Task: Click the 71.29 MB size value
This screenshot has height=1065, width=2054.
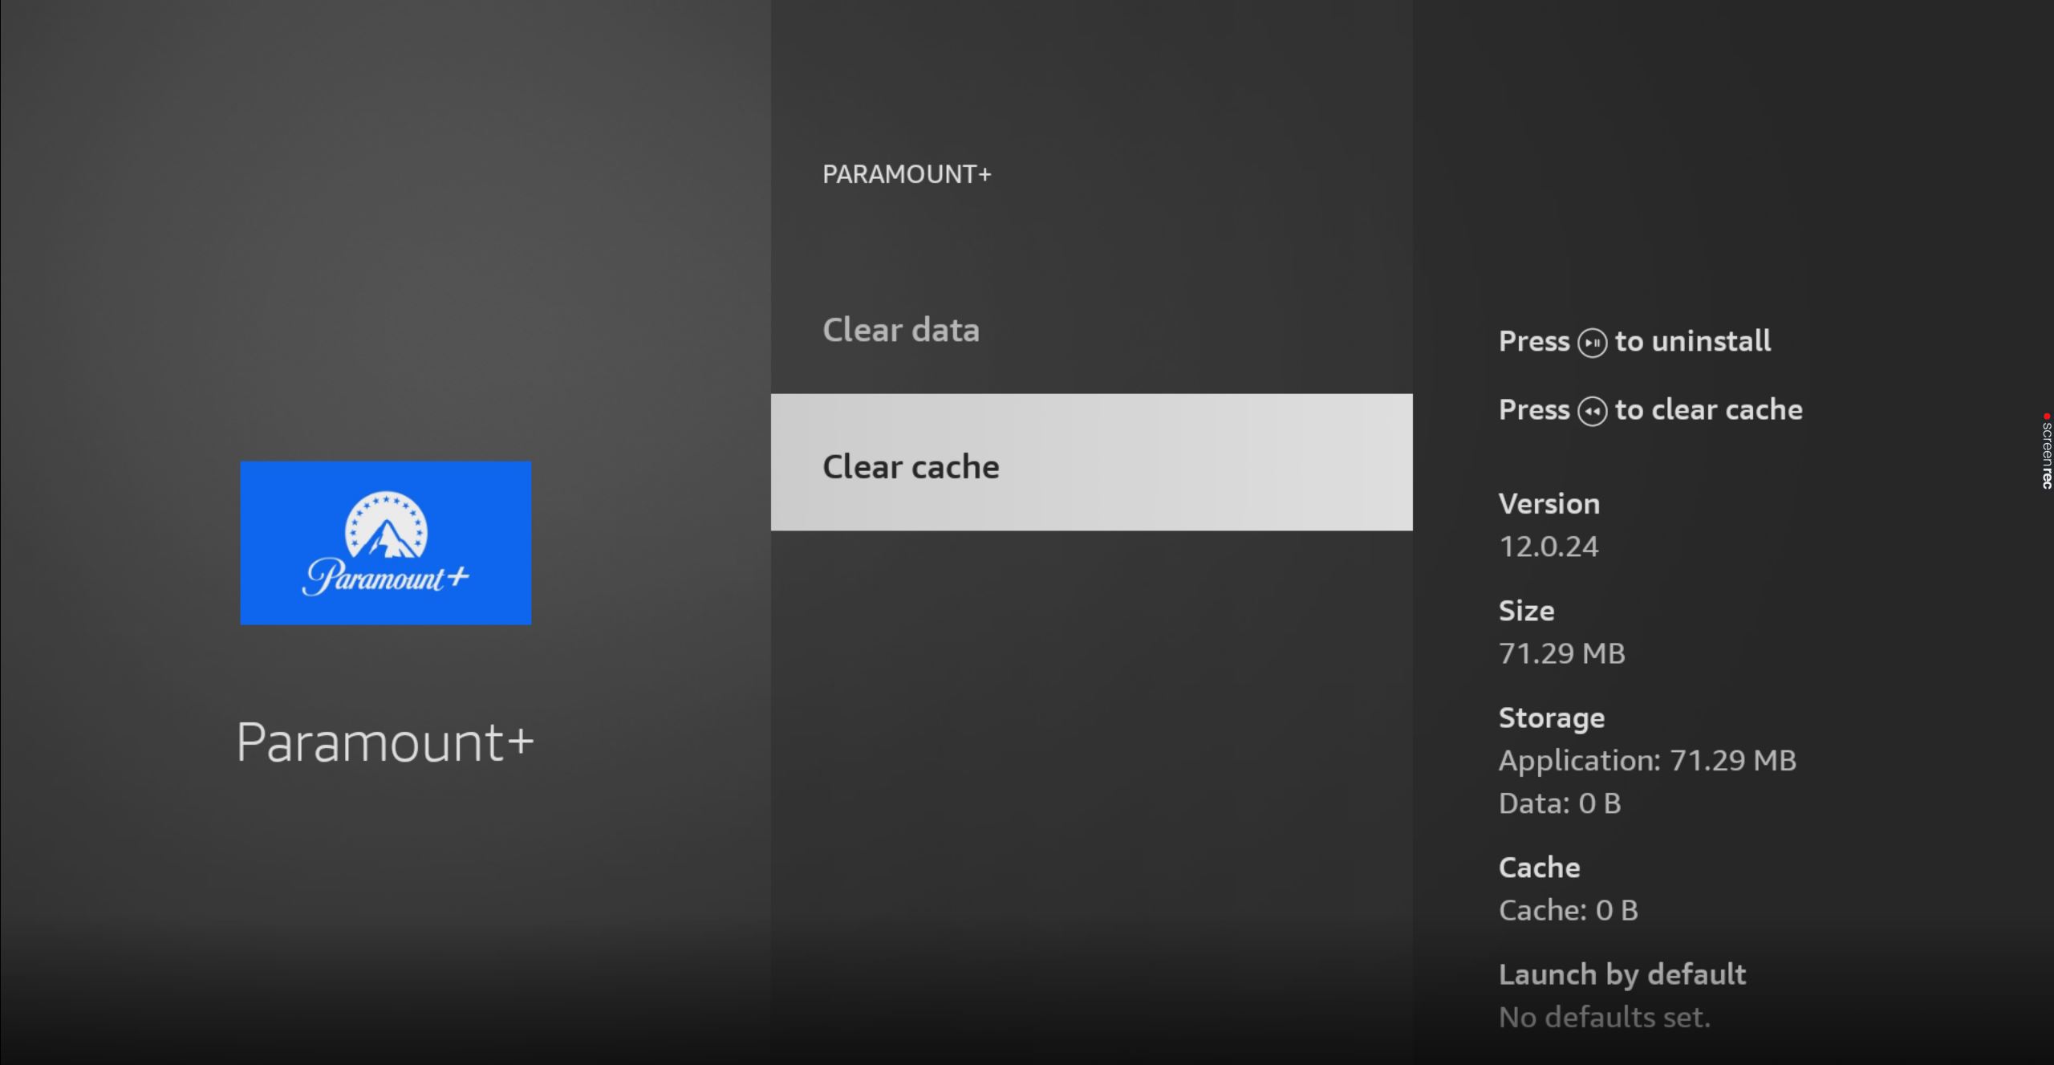Action: point(1561,653)
